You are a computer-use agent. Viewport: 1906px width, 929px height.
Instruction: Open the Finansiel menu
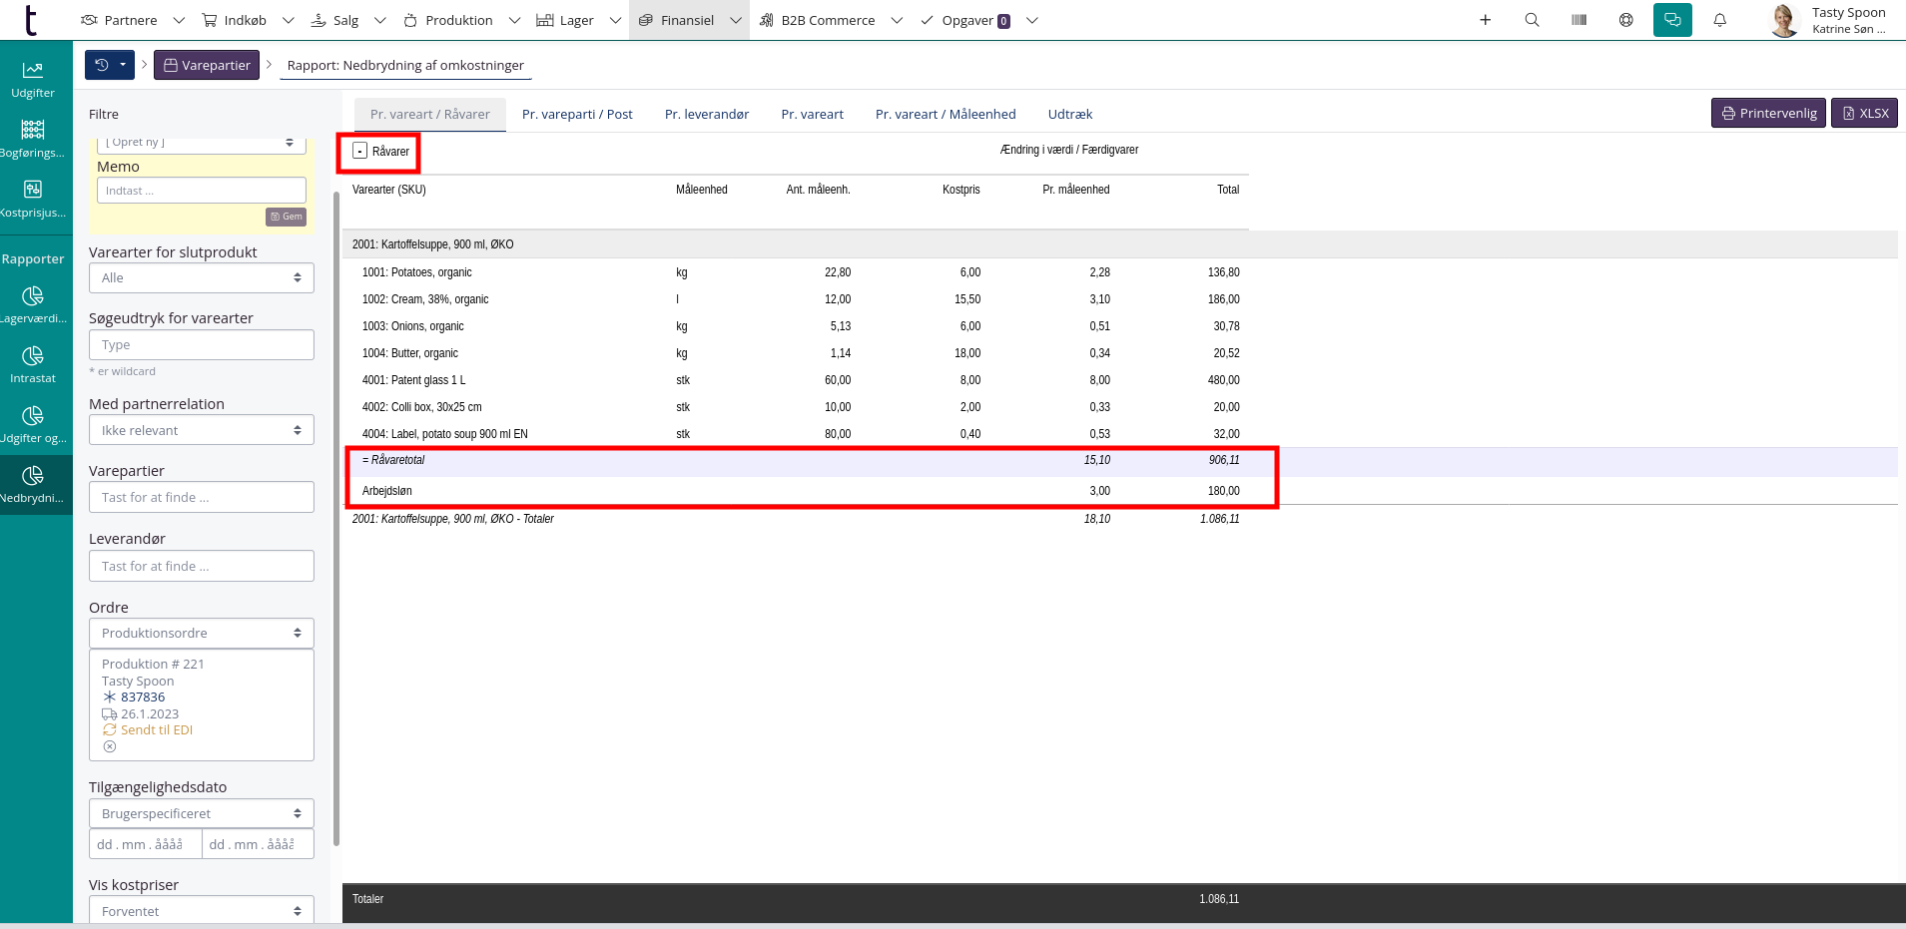[688, 20]
